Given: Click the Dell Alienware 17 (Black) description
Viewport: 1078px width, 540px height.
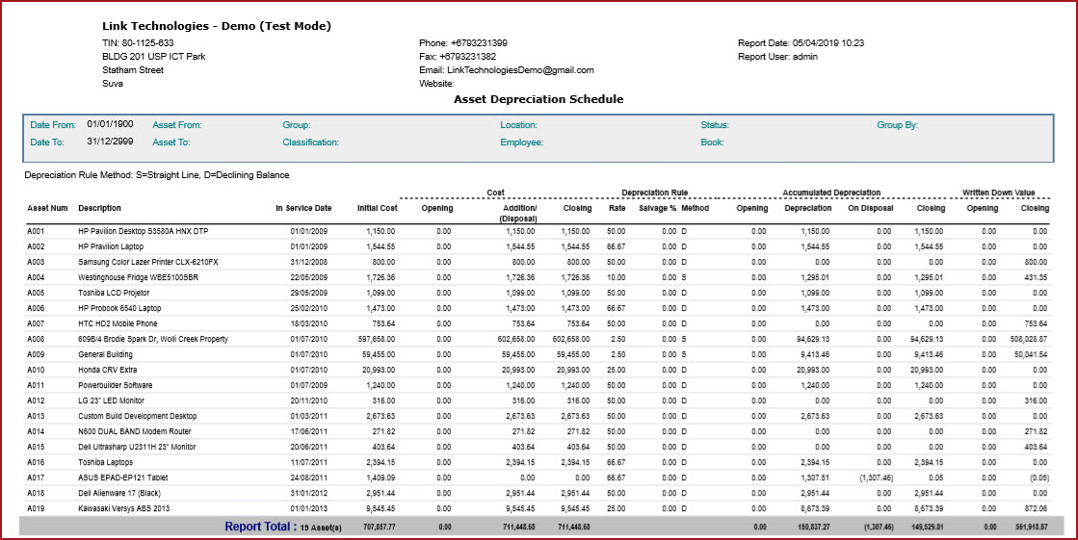Looking at the screenshot, I should [118, 493].
